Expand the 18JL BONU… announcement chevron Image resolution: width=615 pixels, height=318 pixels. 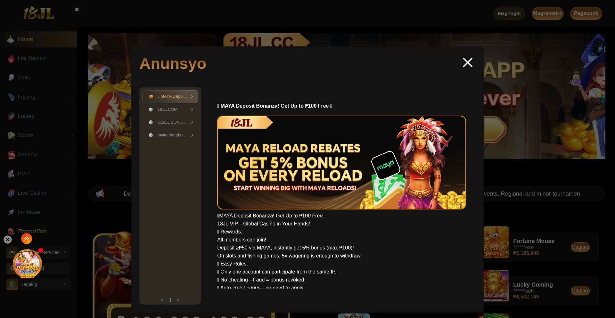(x=192, y=122)
